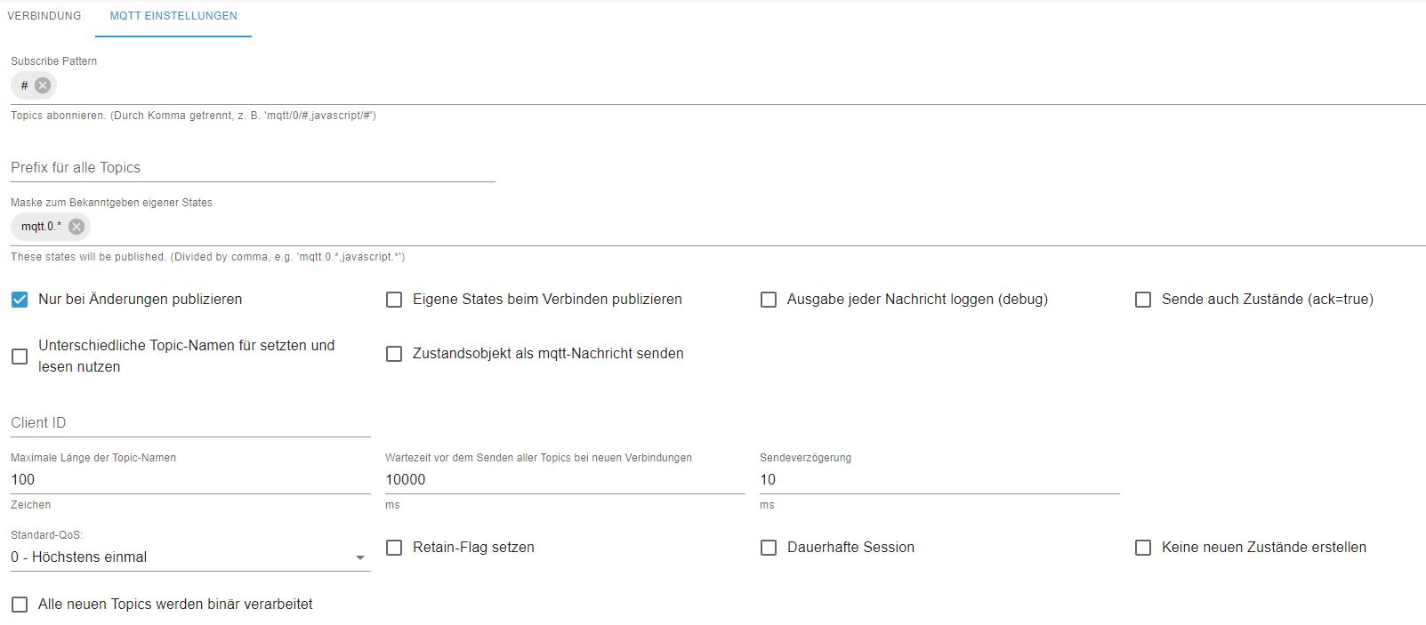Check 'Keine neuen Zustände erstellen'

[1143, 548]
